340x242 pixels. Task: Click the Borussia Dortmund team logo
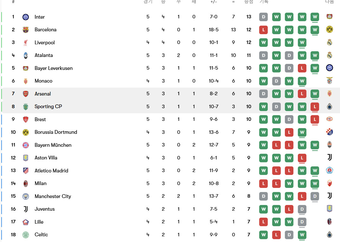pyautogui.click(x=26, y=132)
